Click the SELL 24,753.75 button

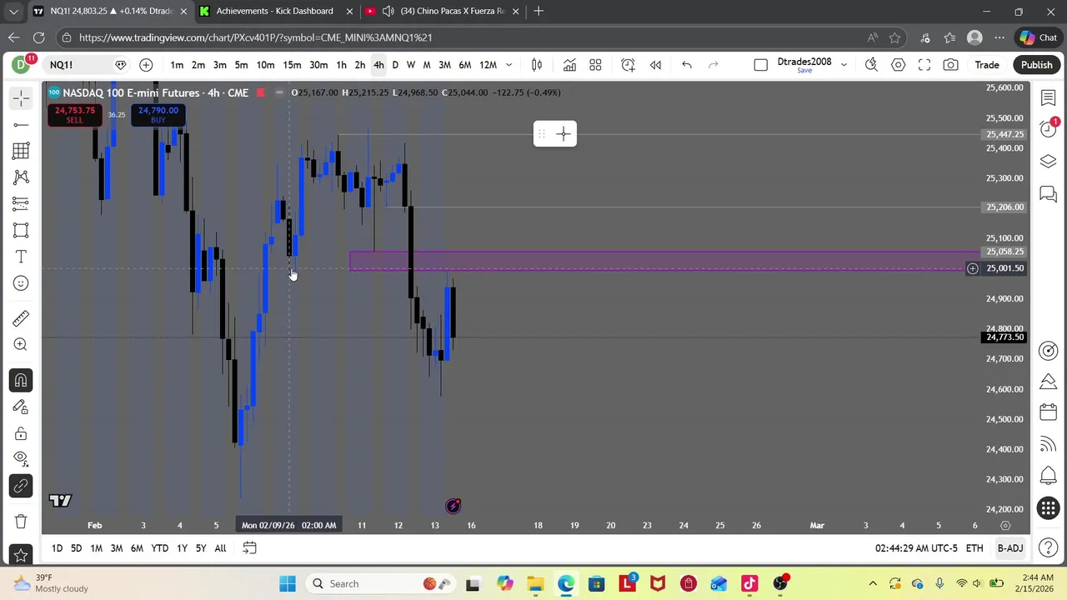tap(74, 114)
